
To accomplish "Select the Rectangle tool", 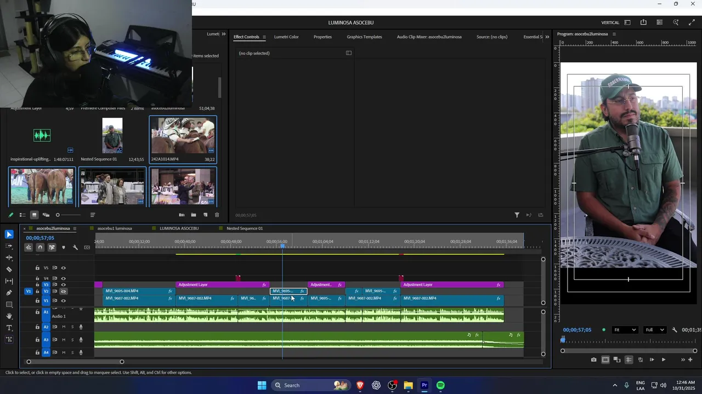I will pos(9,304).
